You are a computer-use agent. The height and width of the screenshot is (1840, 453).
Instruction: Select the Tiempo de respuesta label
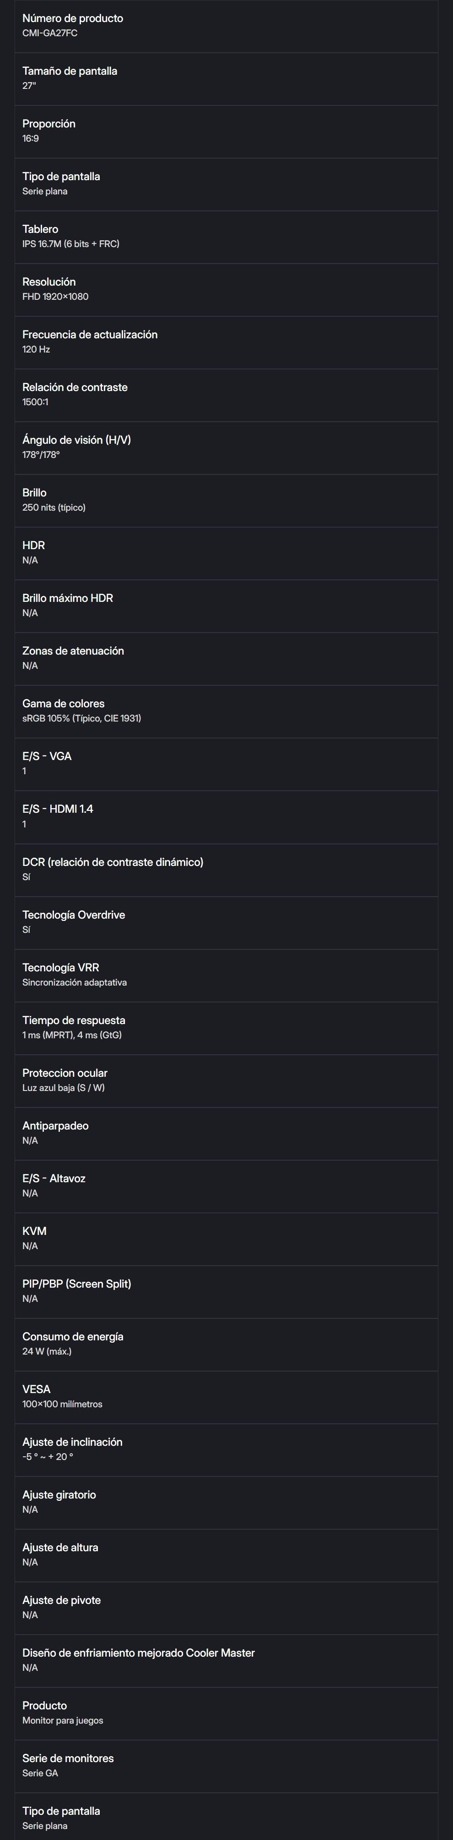pyautogui.click(x=74, y=1020)
